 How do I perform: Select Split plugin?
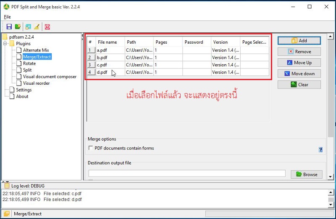[27, 70]
